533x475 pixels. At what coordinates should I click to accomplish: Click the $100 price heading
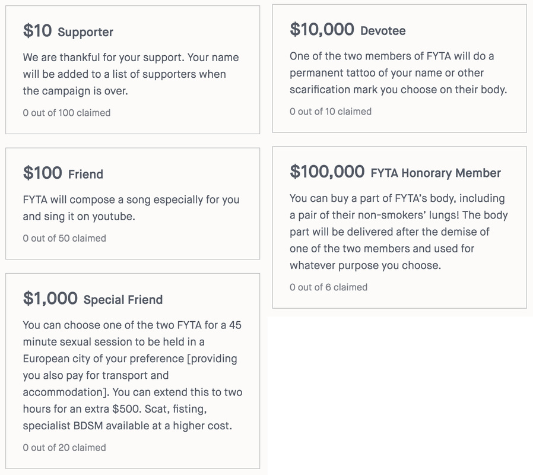43,173
